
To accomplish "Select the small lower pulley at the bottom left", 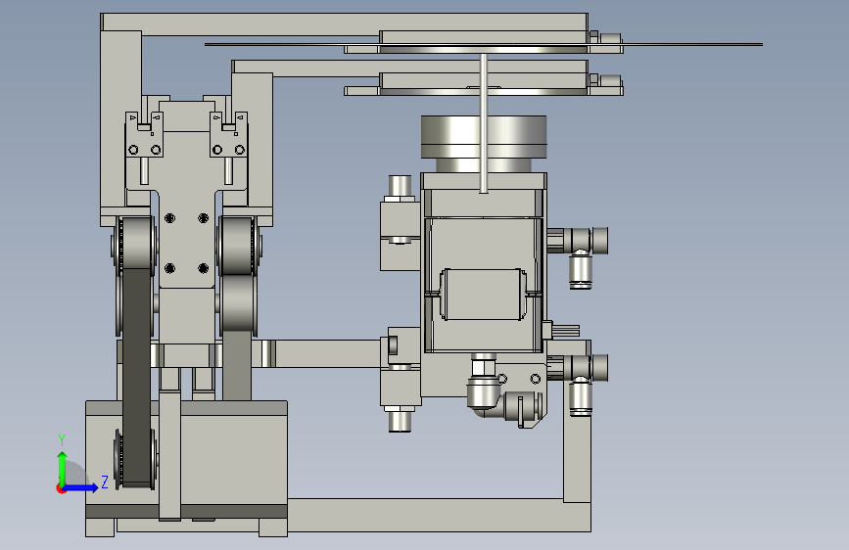I will click(135, 459).
